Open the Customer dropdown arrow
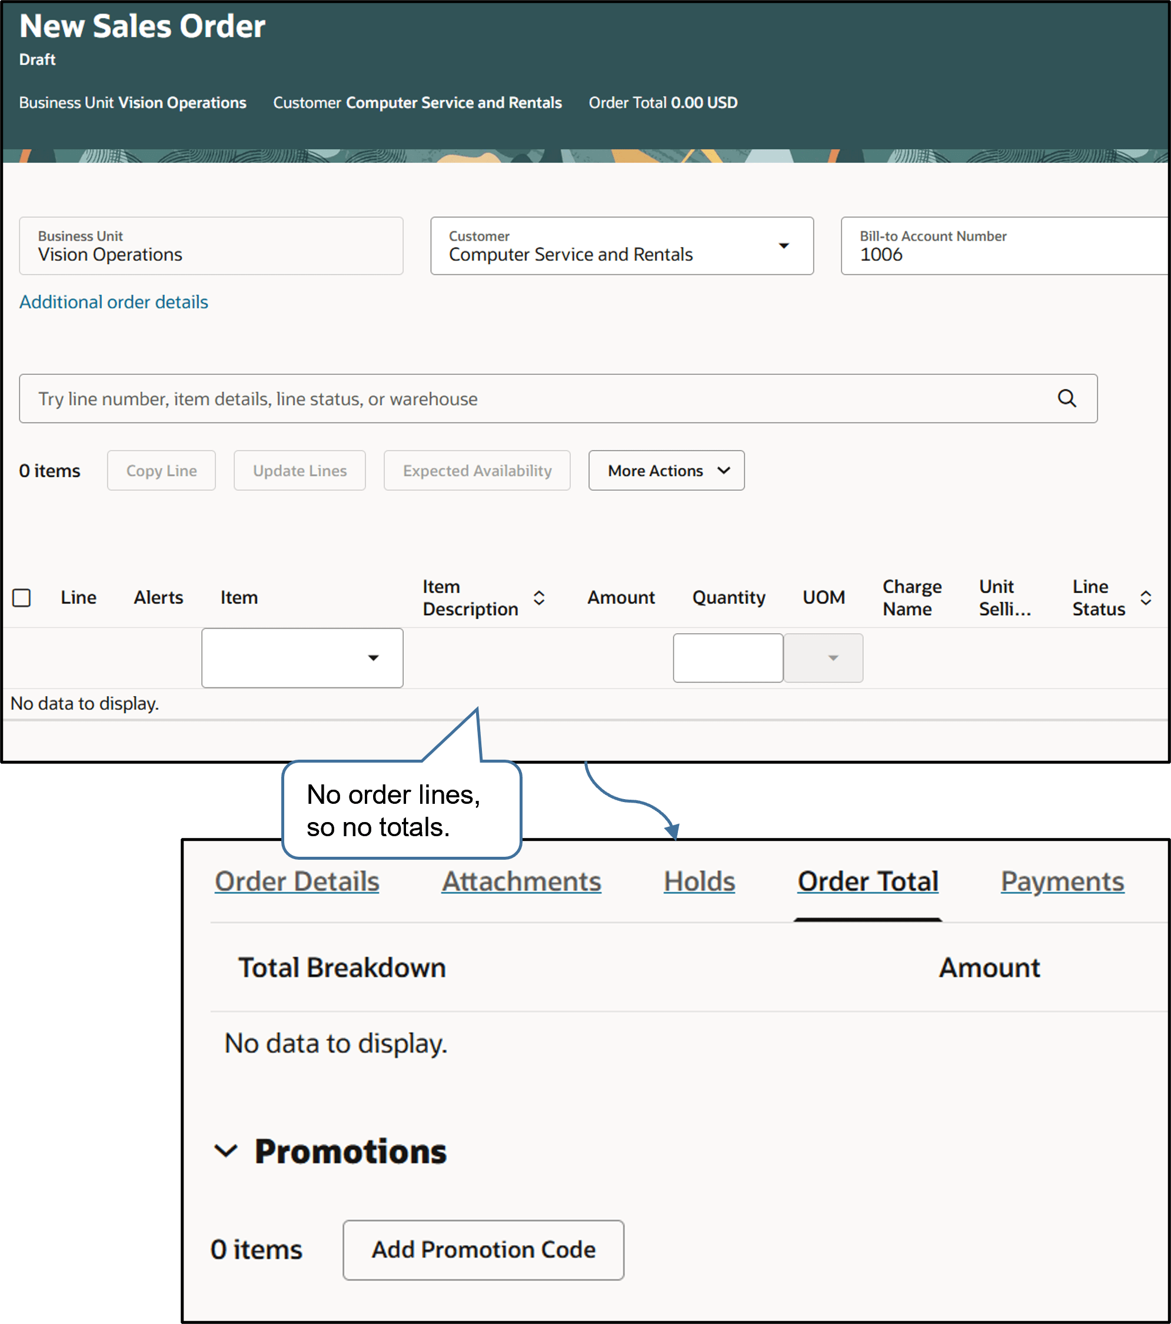 pyautogui.click(x=783, y=245)
